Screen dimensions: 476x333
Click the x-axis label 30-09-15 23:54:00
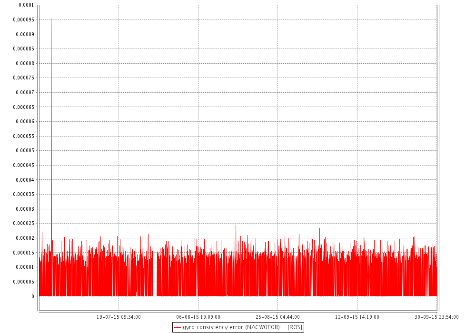pyautogui.click(x=436, y=317)
